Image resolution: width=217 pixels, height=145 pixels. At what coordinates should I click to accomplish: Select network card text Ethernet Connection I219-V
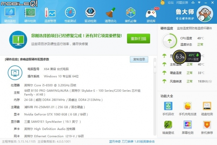tap(55, 136)
